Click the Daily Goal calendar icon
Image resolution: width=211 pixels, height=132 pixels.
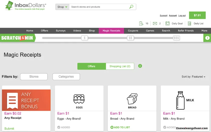click(x=168, y=24)
